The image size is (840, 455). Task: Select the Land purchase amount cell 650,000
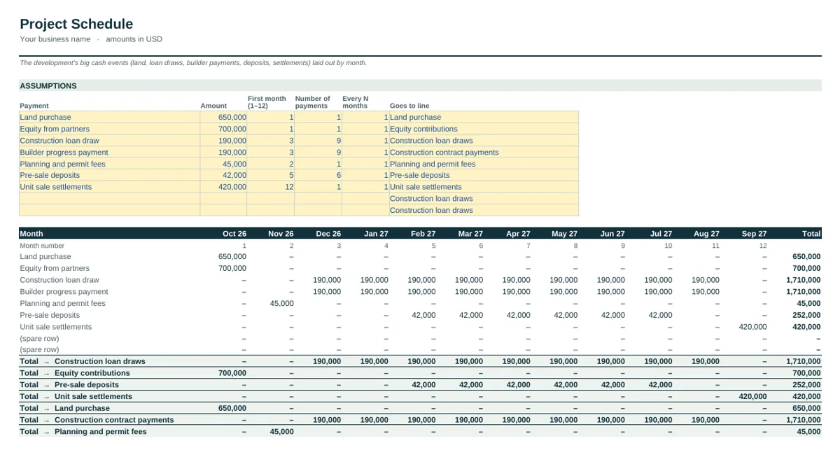[223, 118]
